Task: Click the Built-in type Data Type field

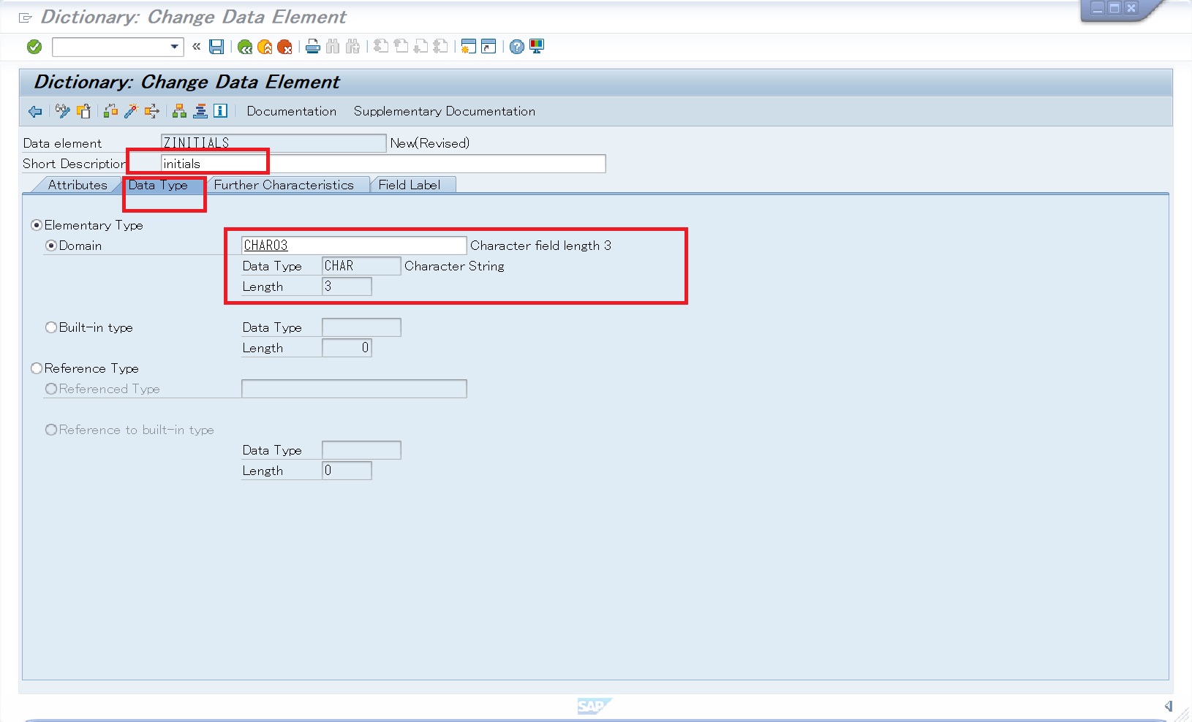Action: tap(361, 327)
